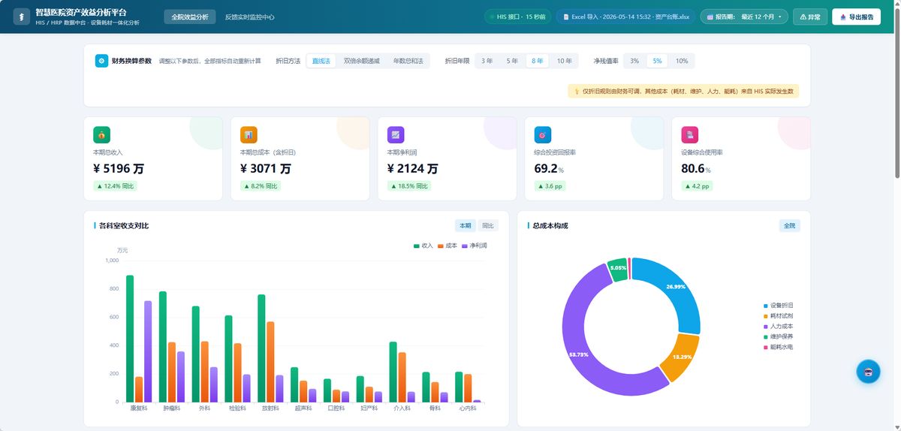Click the 导出报告 button
The height and width of the screenshot is (431, 901).
pos(856,17)
